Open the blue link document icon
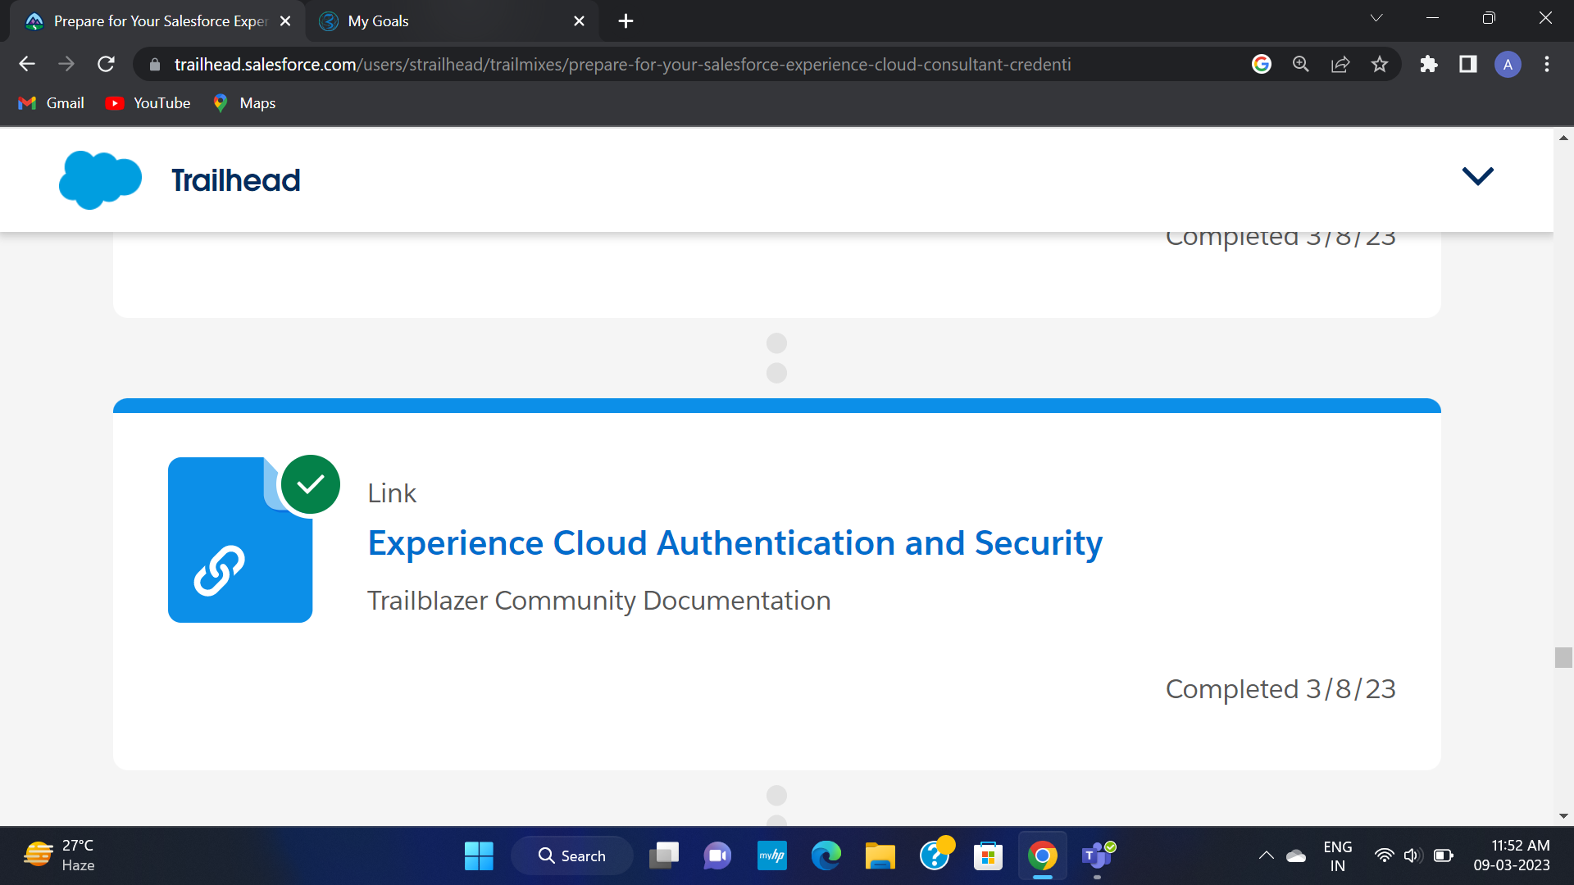 pos(239,540)
